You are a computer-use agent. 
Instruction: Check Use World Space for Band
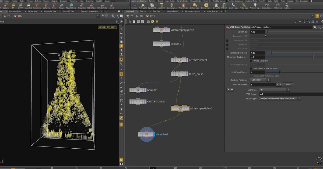coord(251,68)
